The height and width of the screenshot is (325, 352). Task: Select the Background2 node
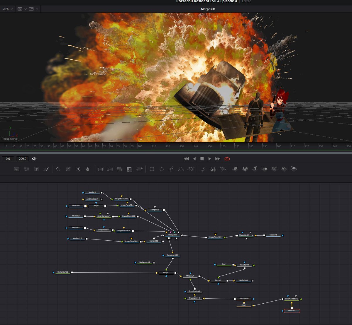pyautogui.click(x=63, y=272)
